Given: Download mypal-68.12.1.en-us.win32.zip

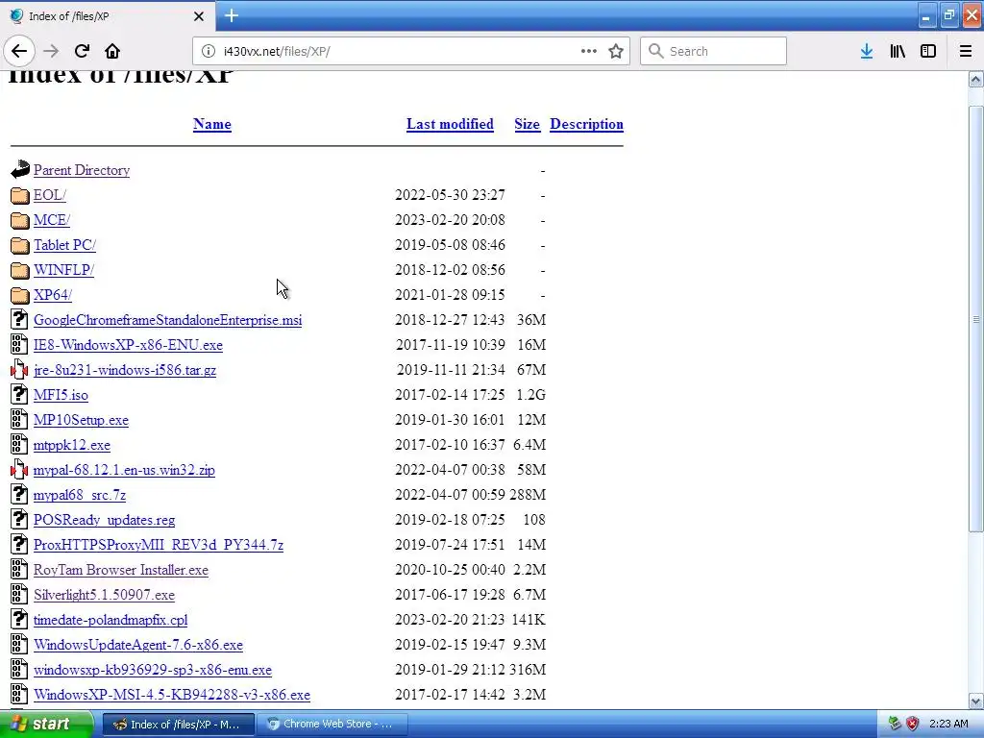Looking at the screenshot, I should coord(124,470).
